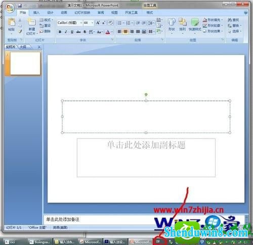Open the Paragraph dialog launcher
The width and height of the screenshot is (253, 245).
tap(162, 39)
